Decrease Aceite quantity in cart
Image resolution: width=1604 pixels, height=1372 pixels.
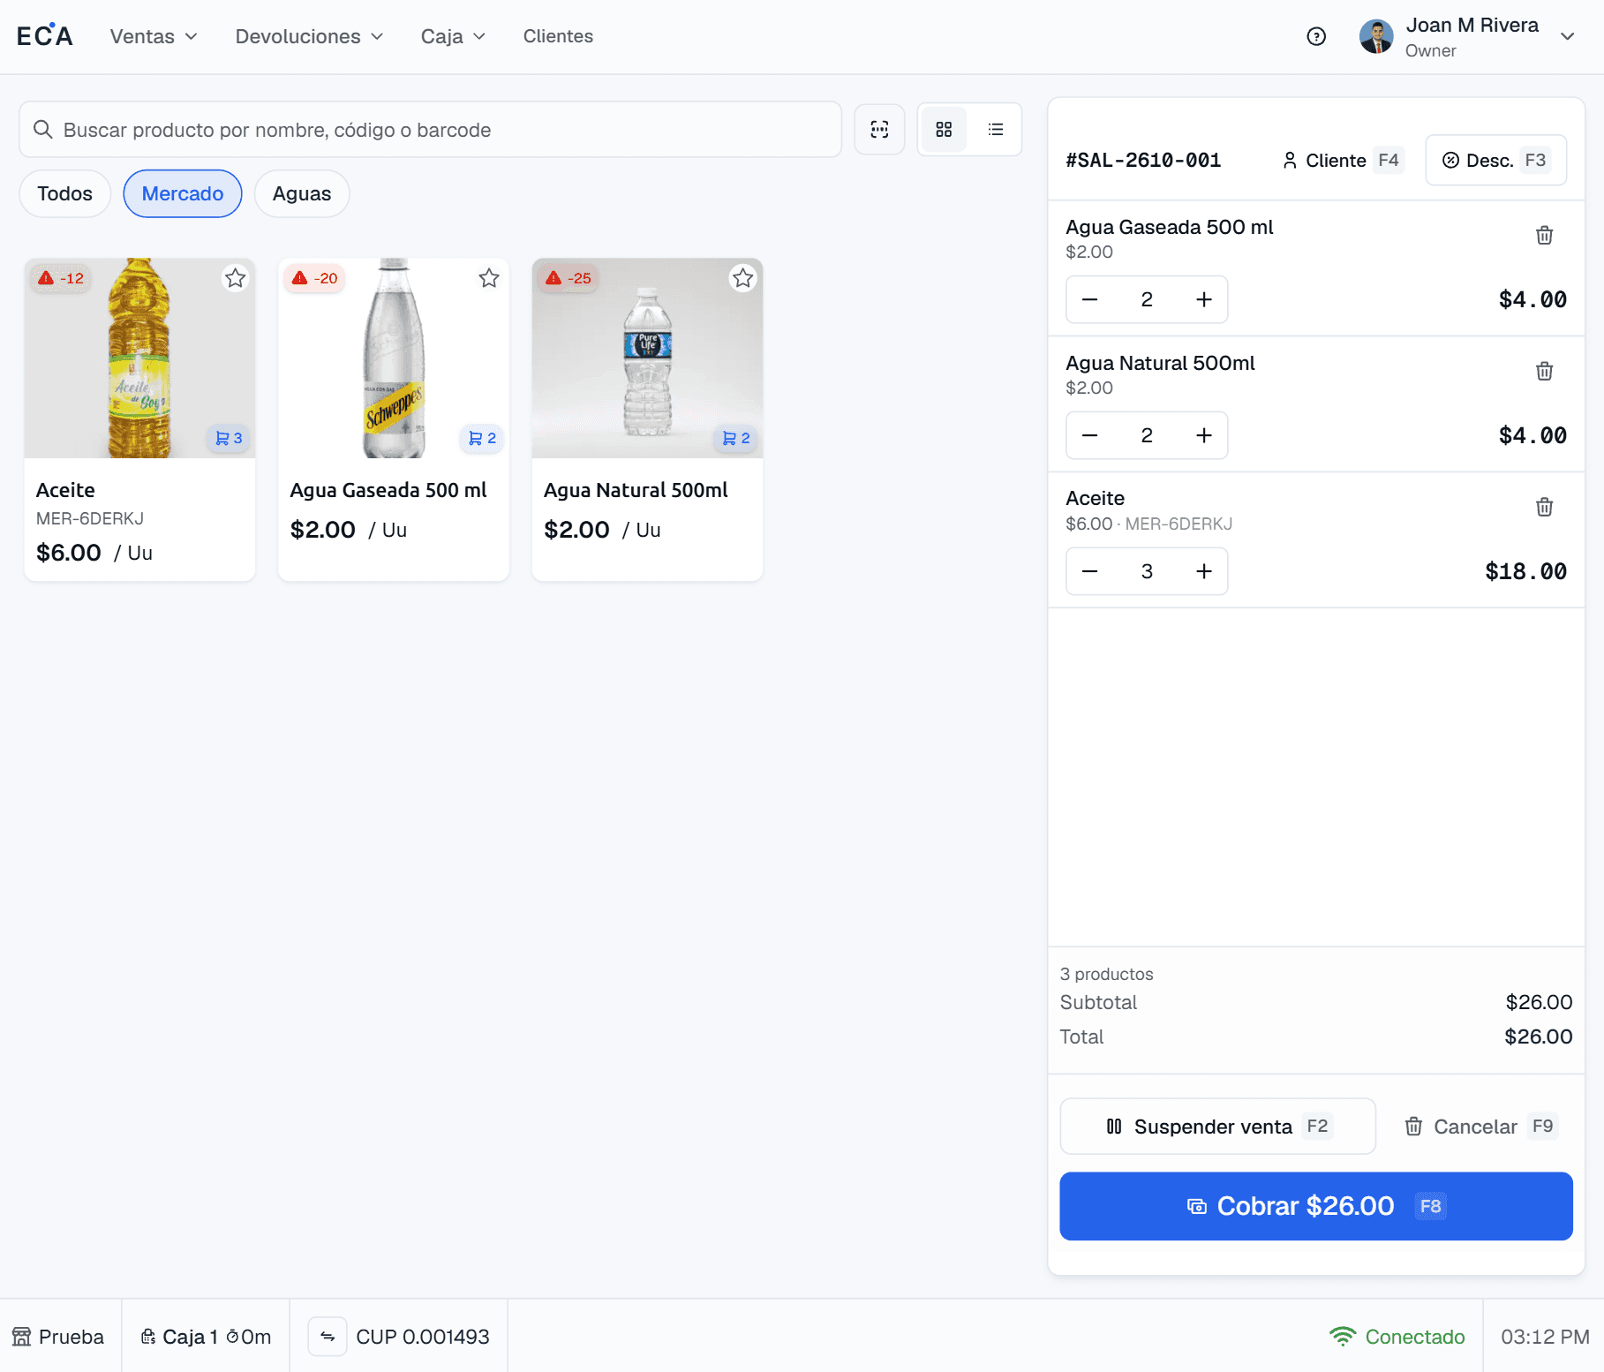point(1090,572)
